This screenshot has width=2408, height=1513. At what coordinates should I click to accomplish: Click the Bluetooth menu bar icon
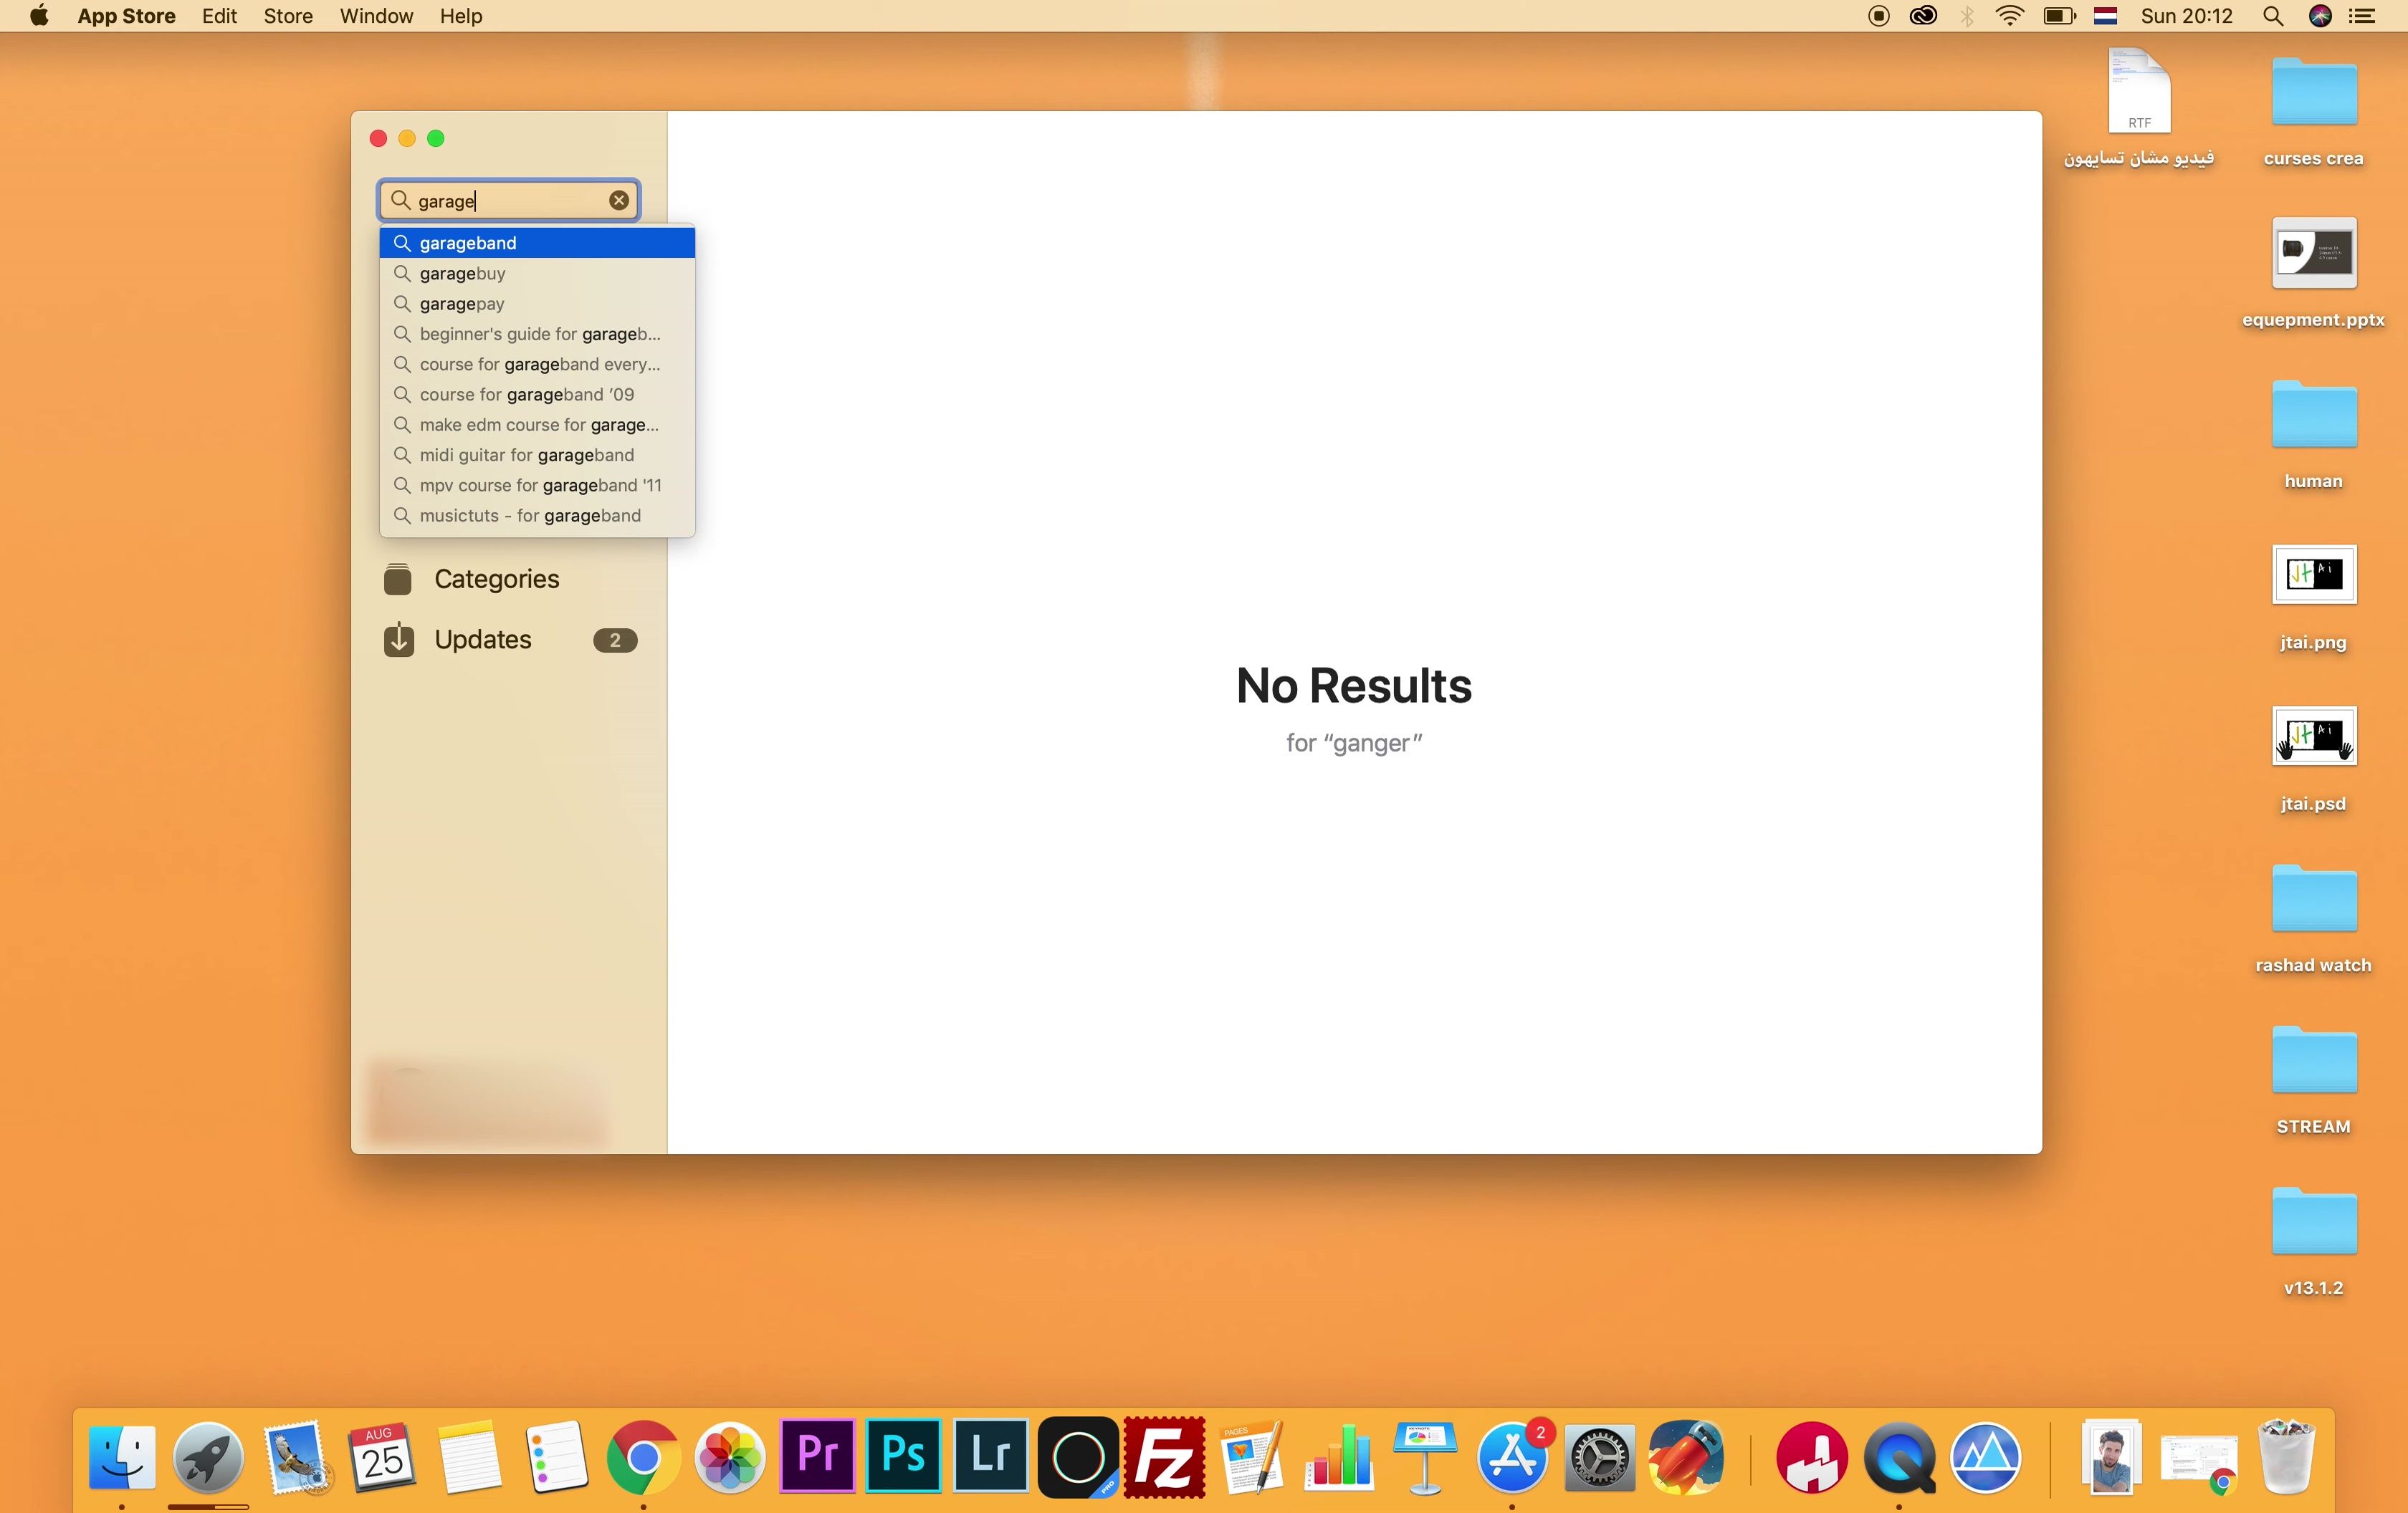tap(1967, 16)
